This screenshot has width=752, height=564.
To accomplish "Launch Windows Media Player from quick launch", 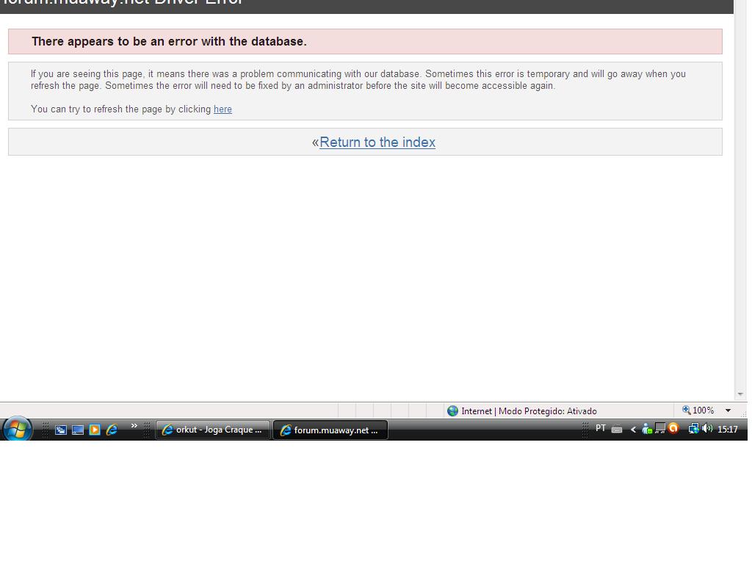I will [95, 430].
